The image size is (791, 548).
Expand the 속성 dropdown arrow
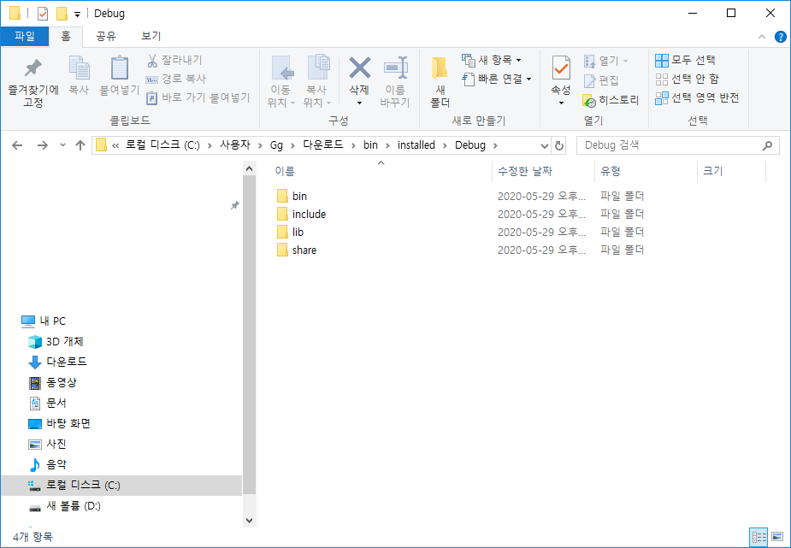point(561,103)
